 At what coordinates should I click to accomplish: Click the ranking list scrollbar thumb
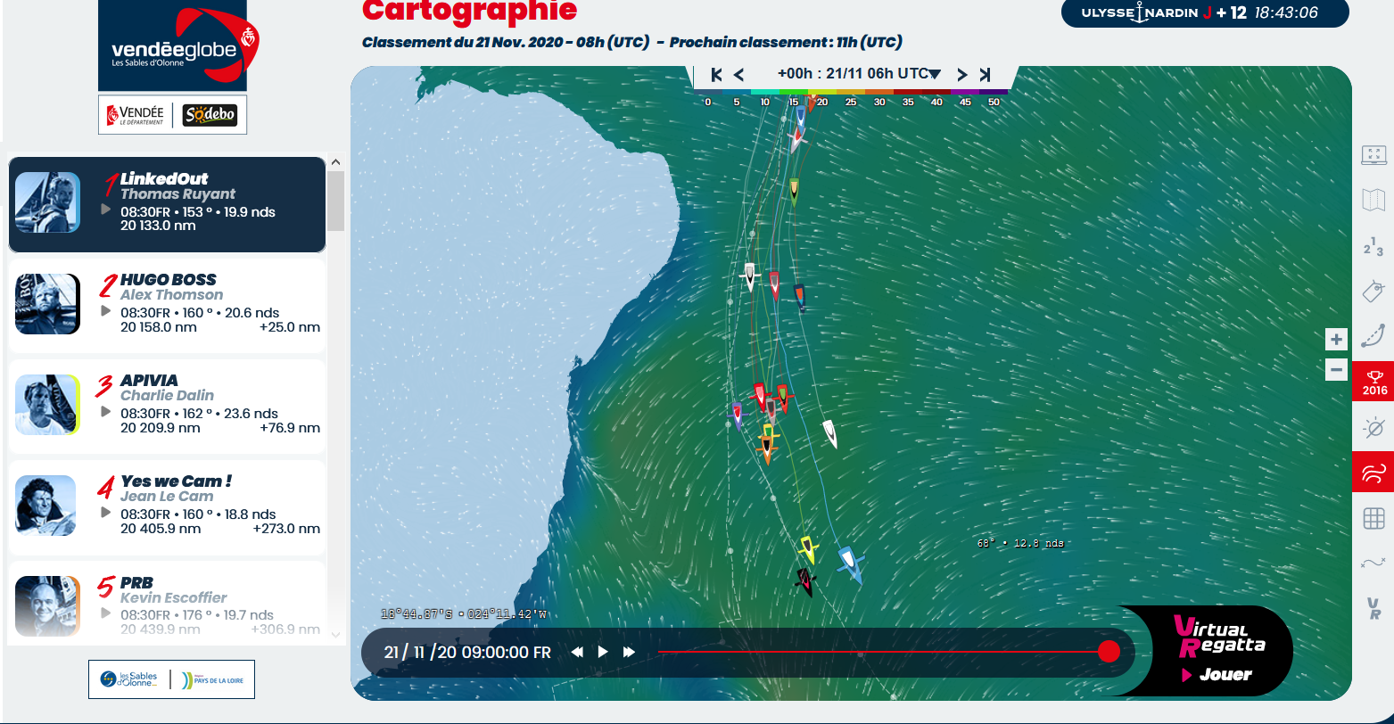336,202
